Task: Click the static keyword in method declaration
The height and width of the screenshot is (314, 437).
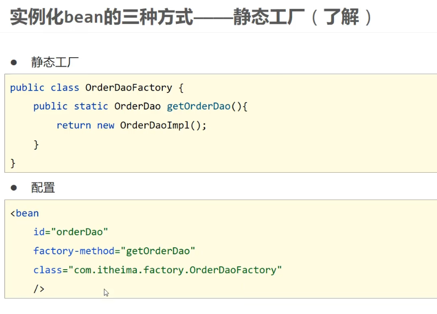Action: click(x=91, y=106)
